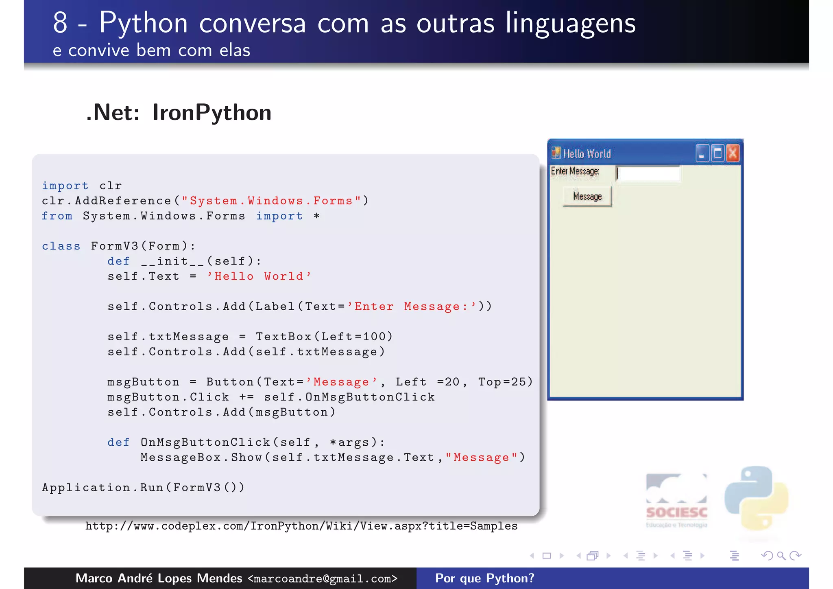The image size is (833, 589).
Task: Click the go-forward curved arrow icon
Action: point(795,556)
